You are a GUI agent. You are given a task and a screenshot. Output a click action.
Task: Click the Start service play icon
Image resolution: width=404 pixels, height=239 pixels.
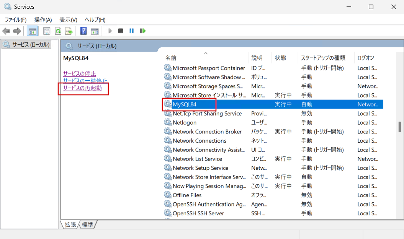pyautogui.click(x=110, y=31)
